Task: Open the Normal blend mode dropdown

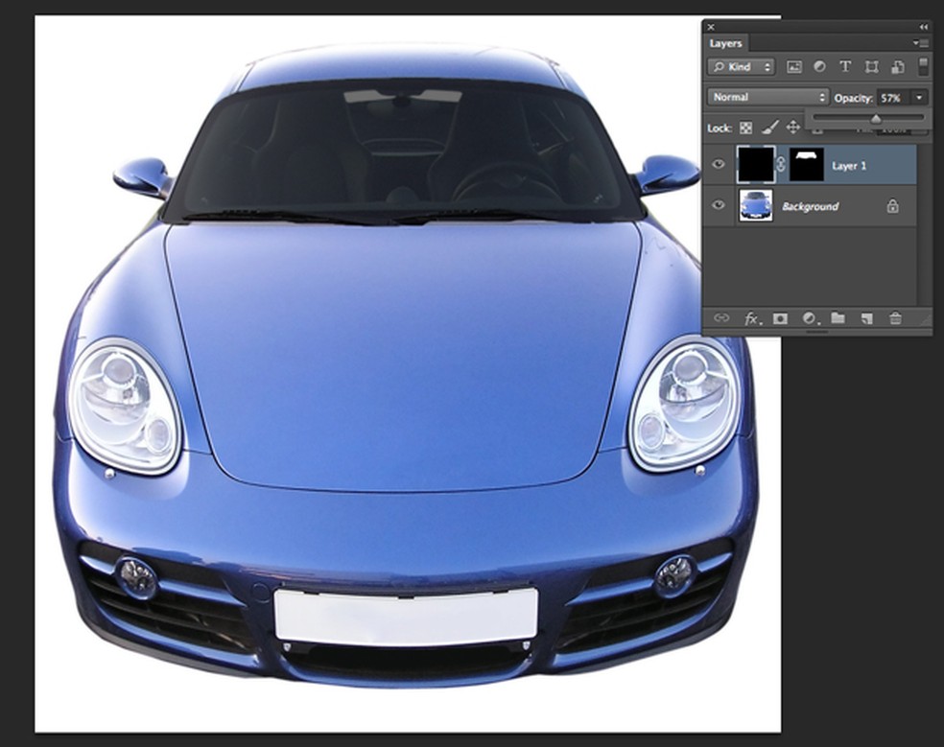Action: point(767,97)
